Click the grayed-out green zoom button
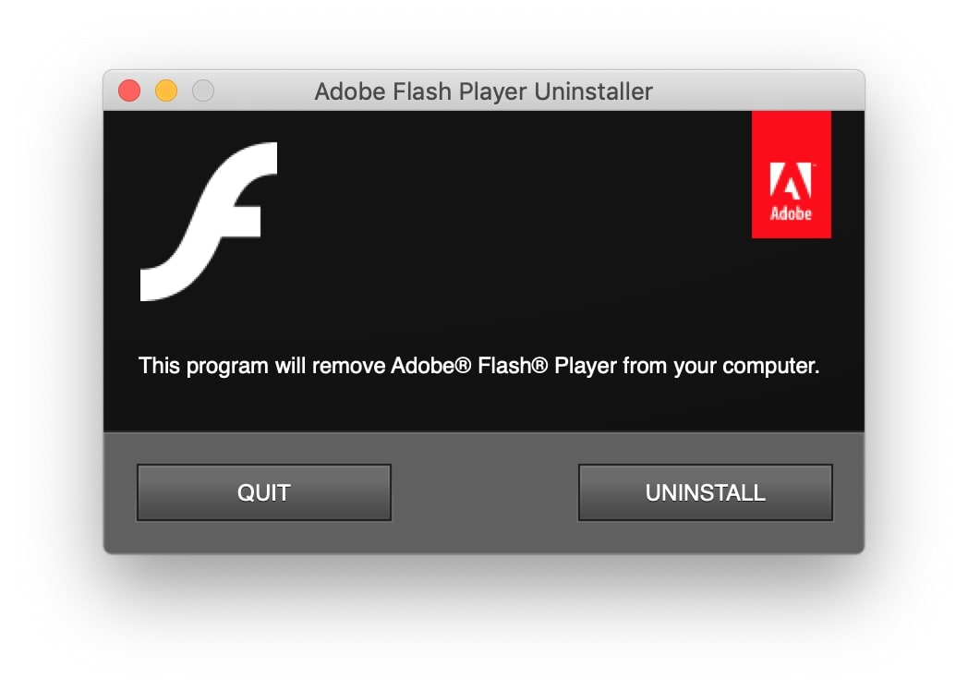Viewport: 968px width, 691px height. [201, 90]
